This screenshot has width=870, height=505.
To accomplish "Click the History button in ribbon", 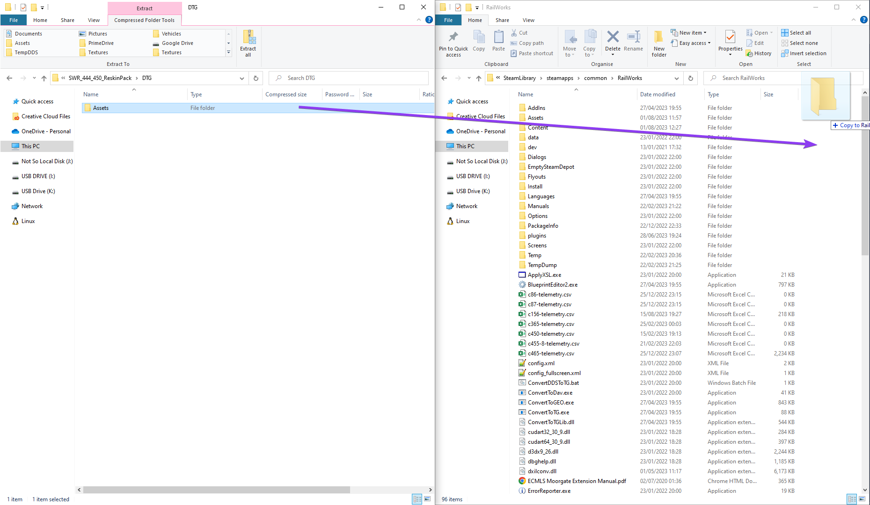I will [759, 53].
